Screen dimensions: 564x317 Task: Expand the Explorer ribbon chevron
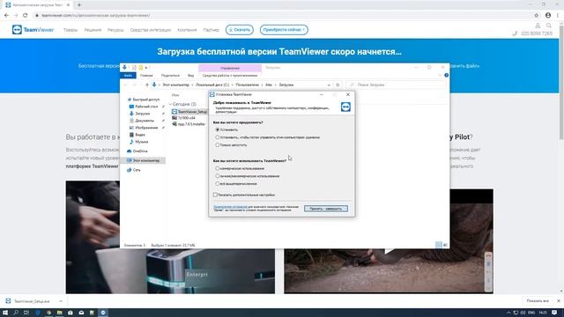point(440,76)
